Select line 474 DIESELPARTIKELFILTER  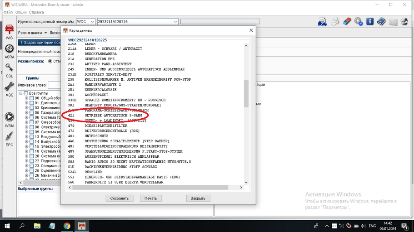point(98,126)
